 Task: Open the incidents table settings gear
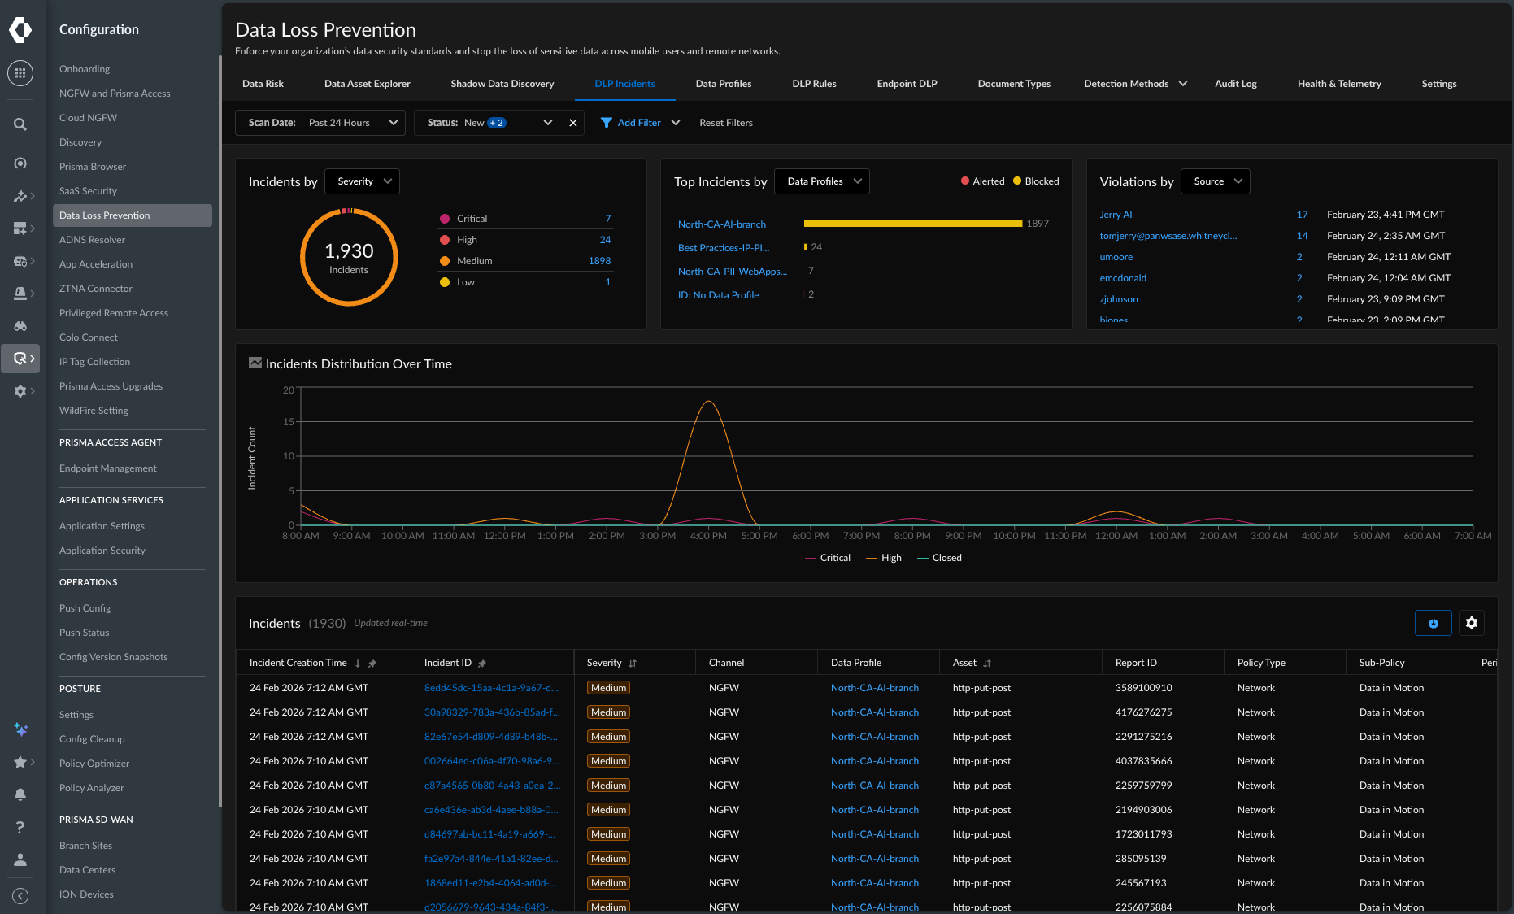[1472, 623]
